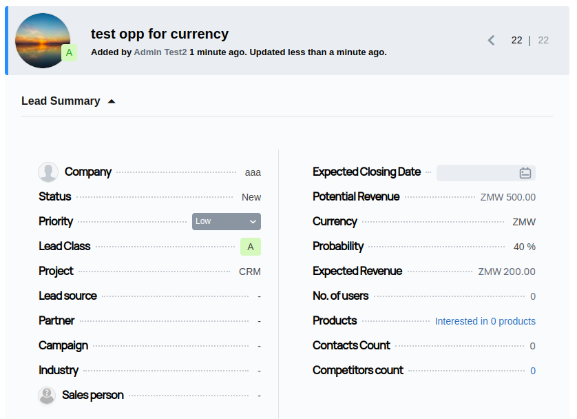This screenshot has height=419, width=577.
Task: Click the Company avatar placeholder icon
Action: (x=48, y=172)
